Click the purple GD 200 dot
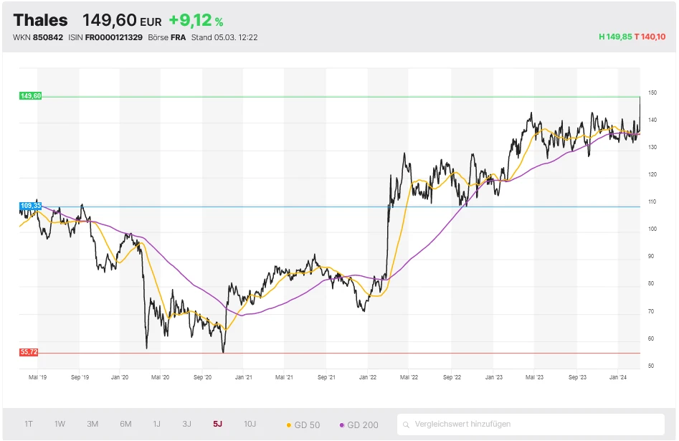Viewport: 679px width, 441px height. pyautogui.click(x=341, y=425)
